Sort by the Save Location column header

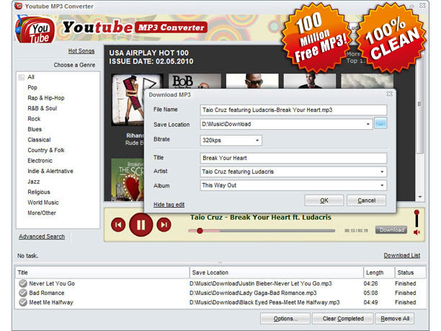point(277,273)
